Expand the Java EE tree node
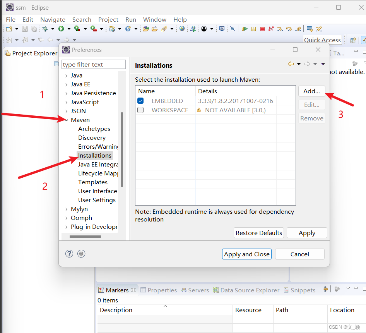 tap(67, 84)
